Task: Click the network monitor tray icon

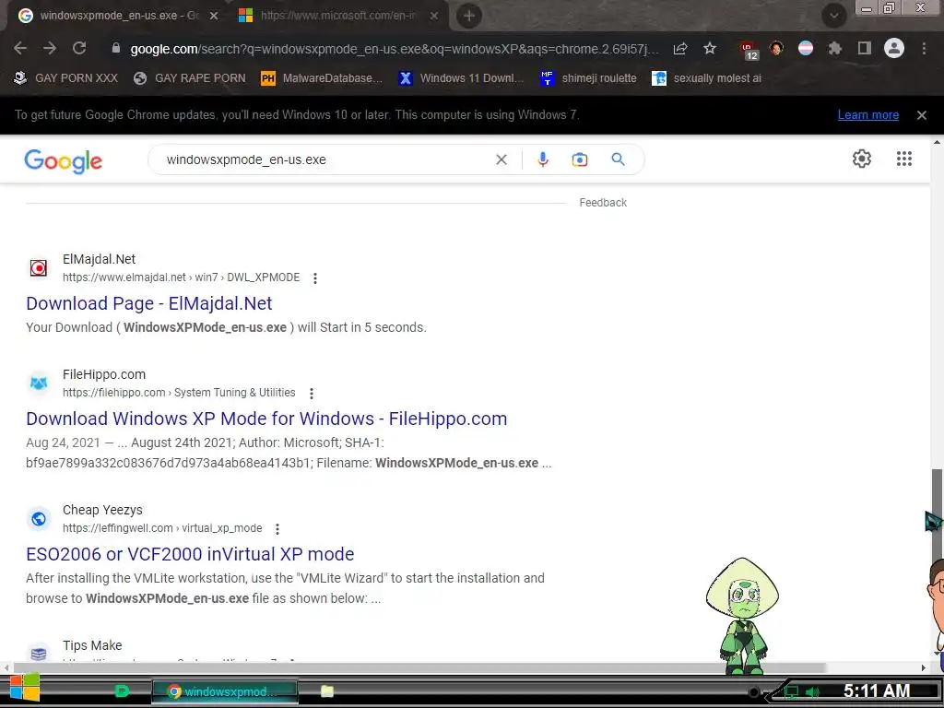Action: pyautogui.click(x=792, y=692)
